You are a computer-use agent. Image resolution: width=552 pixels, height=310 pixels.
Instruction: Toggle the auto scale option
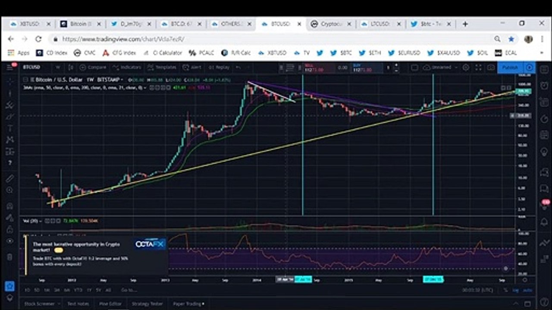pos(527,290)
